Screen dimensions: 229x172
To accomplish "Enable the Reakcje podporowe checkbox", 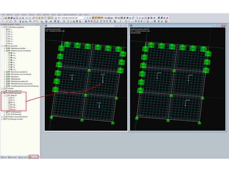I will (5, 91).
